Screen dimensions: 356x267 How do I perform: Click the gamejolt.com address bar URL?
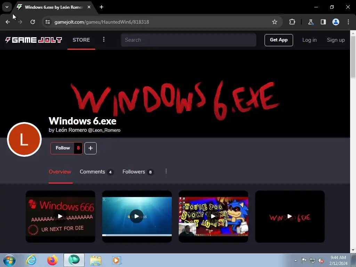[102, 22]
